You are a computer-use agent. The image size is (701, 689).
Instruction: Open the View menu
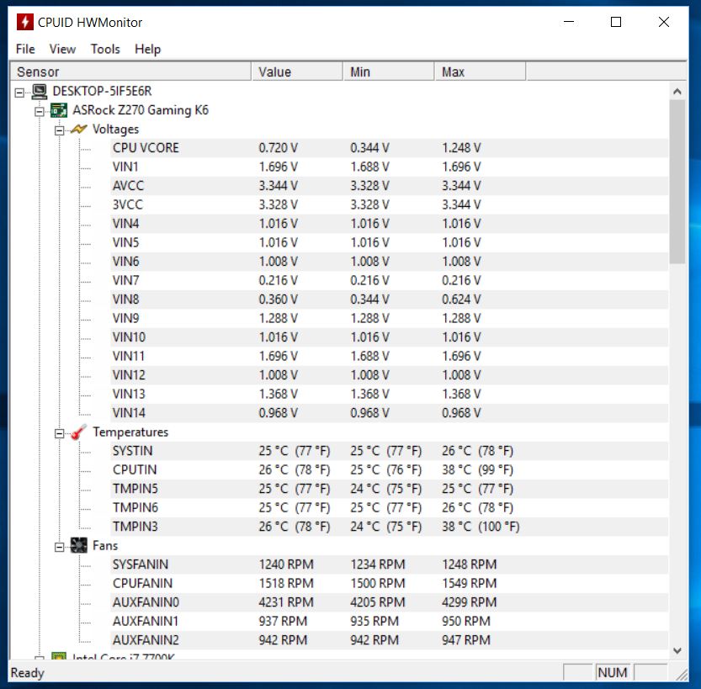click(62, 49)
